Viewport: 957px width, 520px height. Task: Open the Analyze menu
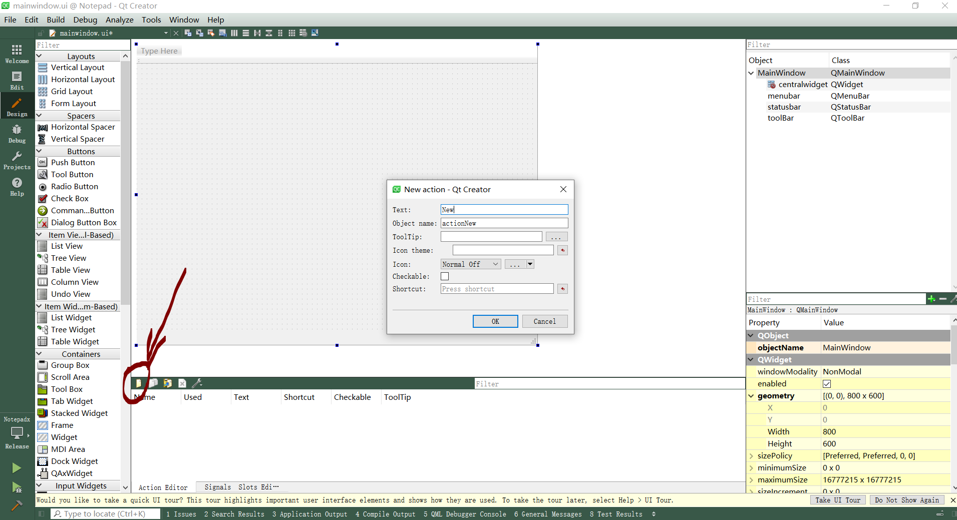119,20
